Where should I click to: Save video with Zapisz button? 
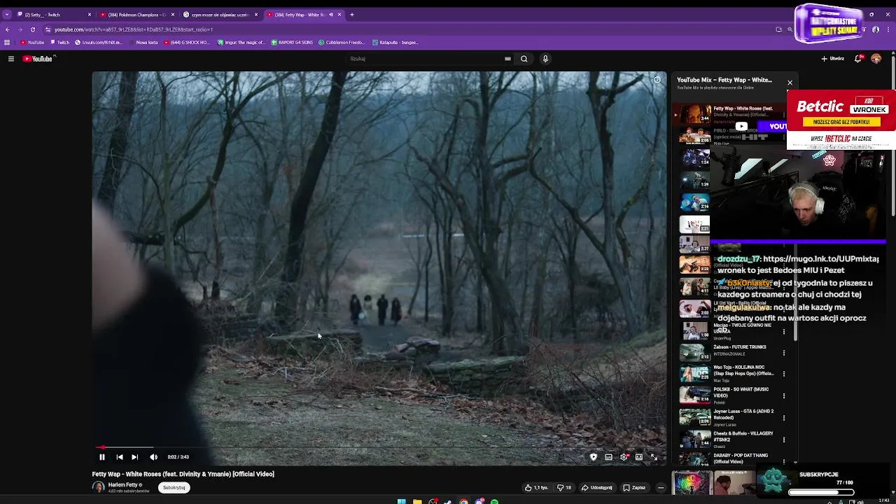(634, 488)
